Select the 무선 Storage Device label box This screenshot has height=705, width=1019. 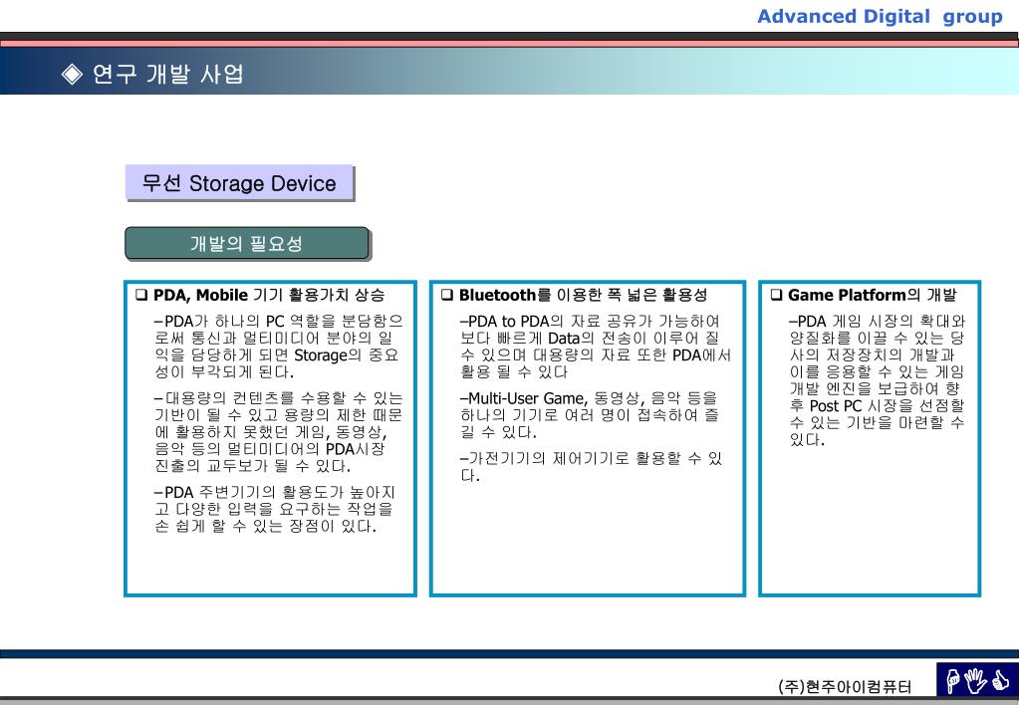[x=239, y=182]
